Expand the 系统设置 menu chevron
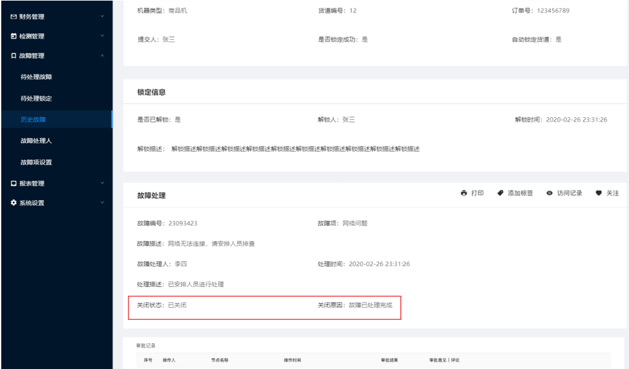The width and height of the screenshot is (629, 369). click(x=102, y=202)
